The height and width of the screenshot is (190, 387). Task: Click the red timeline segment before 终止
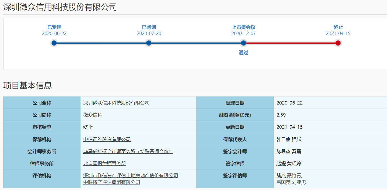291,43
